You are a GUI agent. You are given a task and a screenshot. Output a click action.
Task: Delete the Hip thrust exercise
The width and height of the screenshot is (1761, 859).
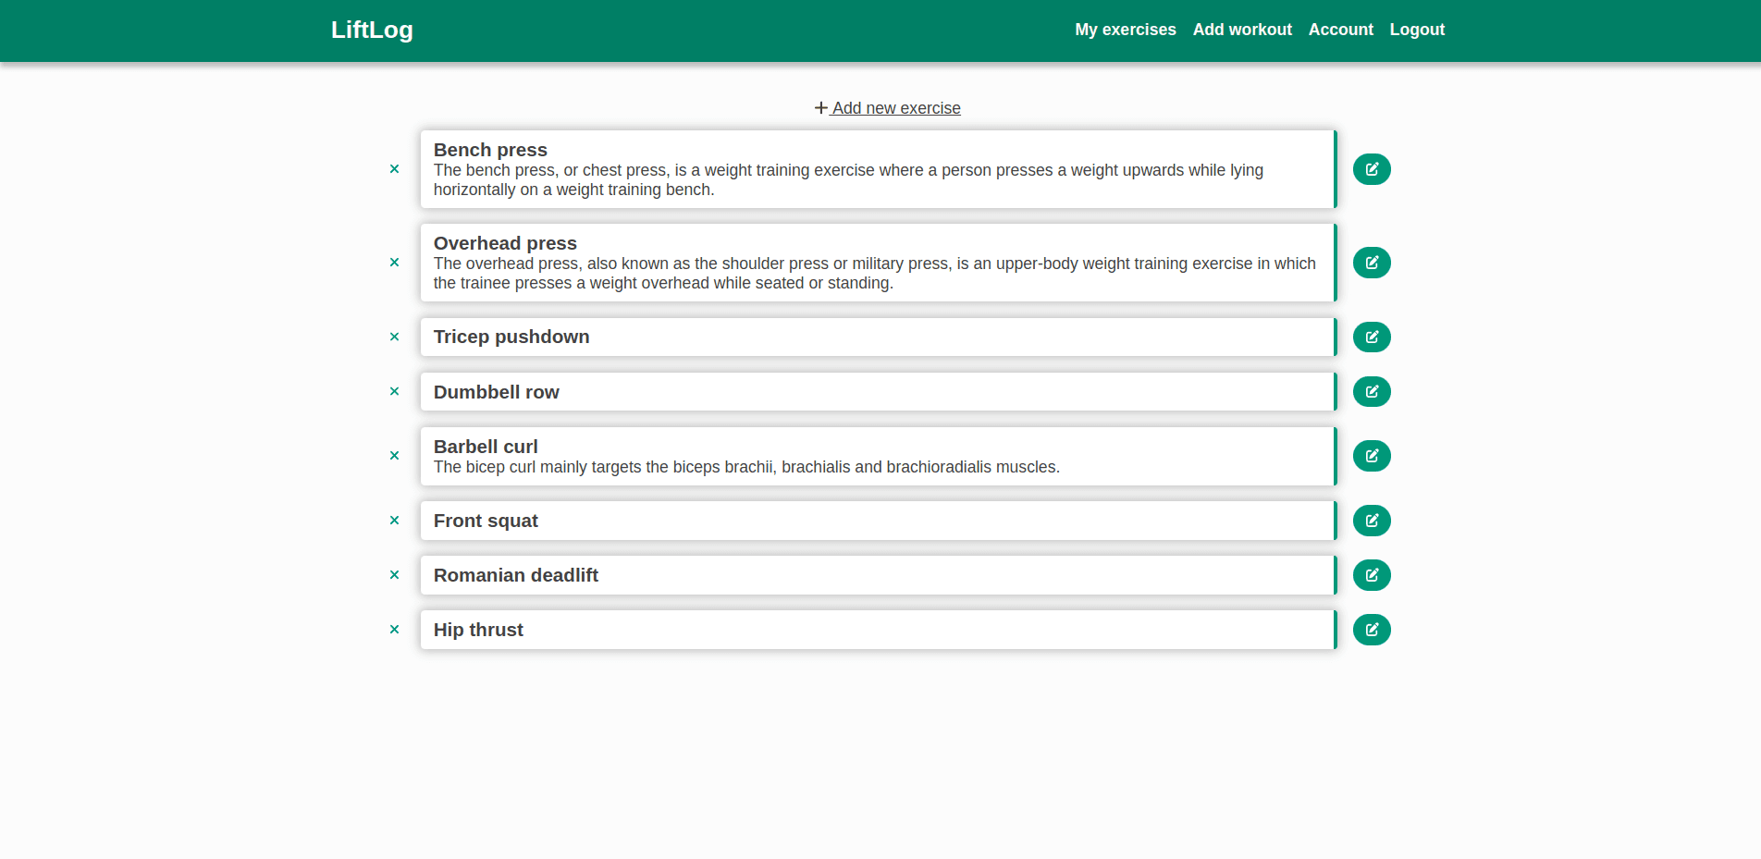click(394, 630)
